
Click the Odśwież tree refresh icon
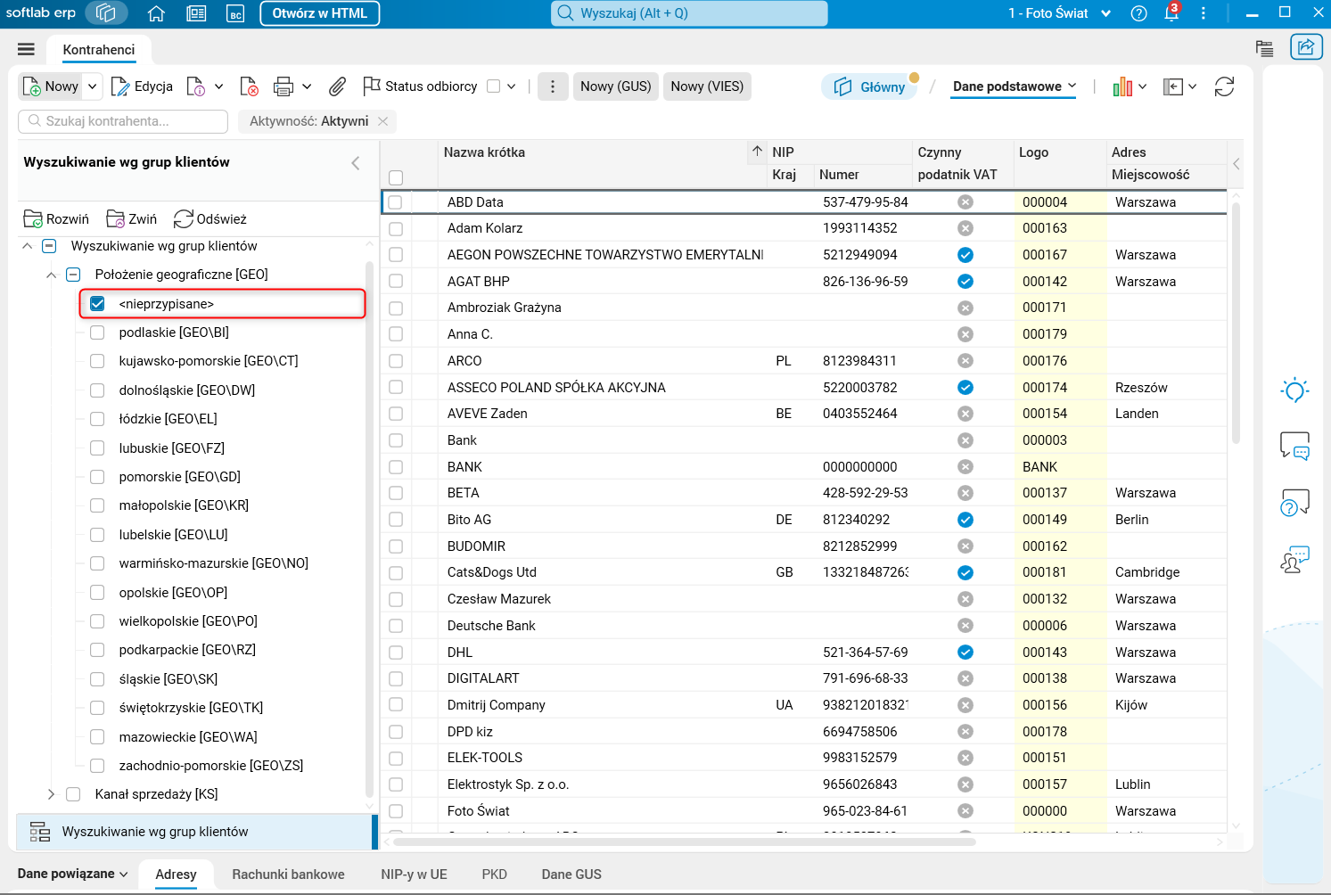coord(184,218)
